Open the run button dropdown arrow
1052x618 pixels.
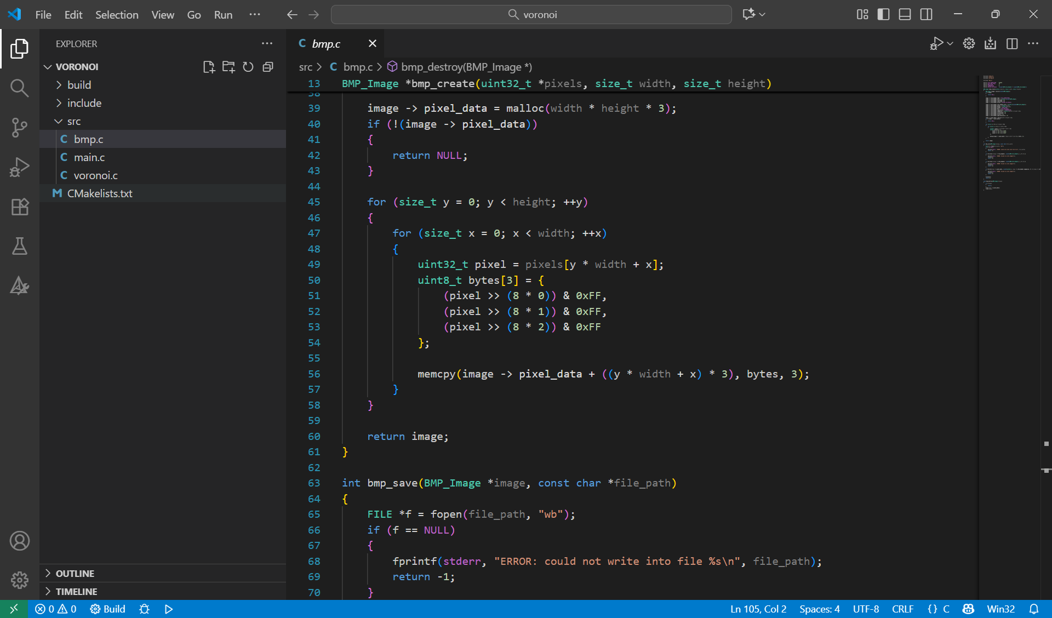pyautogui.click(x=950, y=43)
